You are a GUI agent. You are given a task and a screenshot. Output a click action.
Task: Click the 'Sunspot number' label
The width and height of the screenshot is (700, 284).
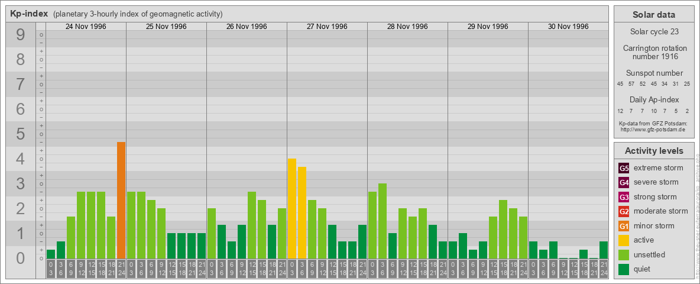(653, 73)
